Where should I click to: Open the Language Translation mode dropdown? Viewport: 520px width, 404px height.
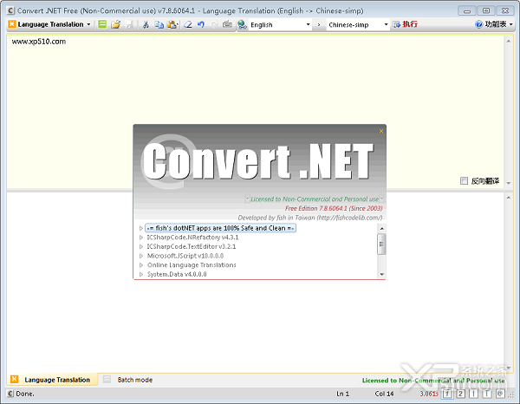[x=88, y=24]
